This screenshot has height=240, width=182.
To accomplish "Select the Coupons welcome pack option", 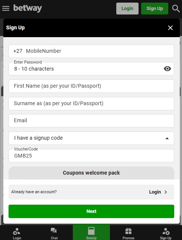I will [91, 173].
